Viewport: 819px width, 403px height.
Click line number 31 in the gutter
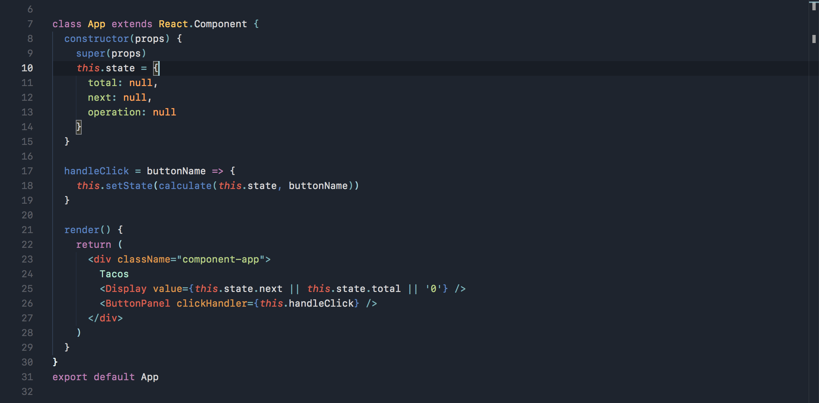(x=27, y=377)
